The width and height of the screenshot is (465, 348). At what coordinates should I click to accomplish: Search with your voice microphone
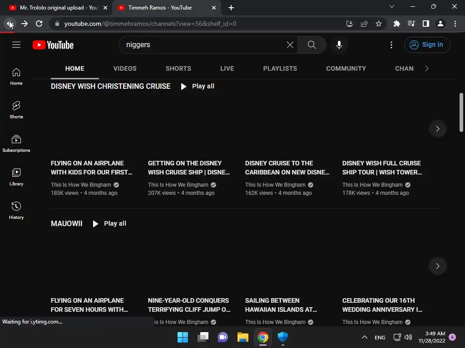339,45
